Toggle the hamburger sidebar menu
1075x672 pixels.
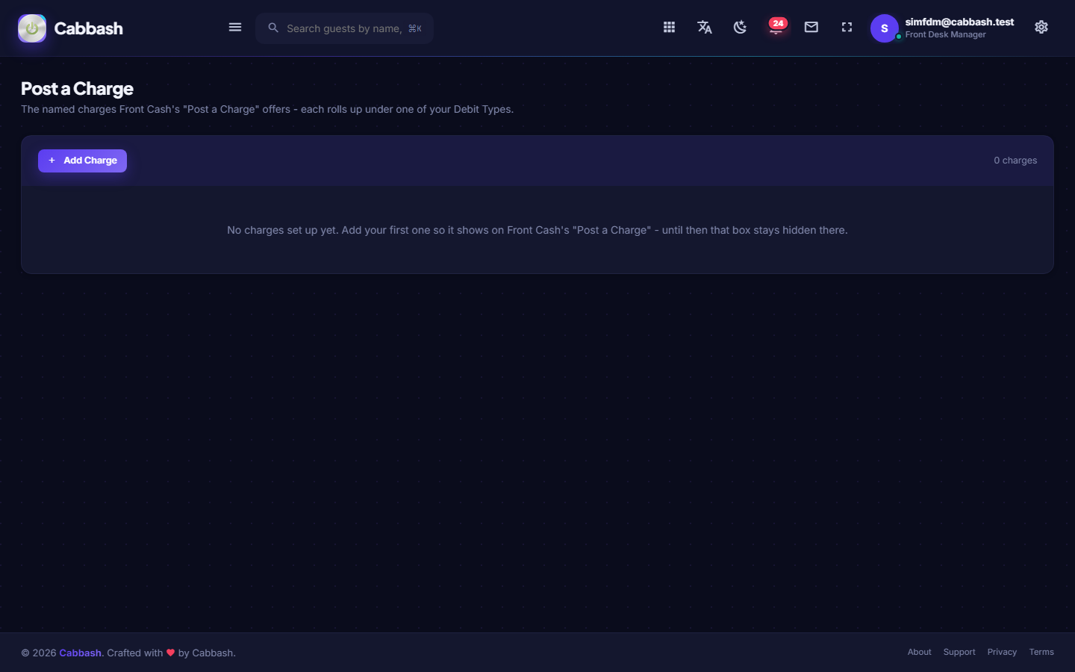tap(235, 28)
